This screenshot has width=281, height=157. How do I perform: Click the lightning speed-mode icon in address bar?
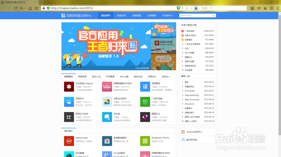tap(182, 8)
